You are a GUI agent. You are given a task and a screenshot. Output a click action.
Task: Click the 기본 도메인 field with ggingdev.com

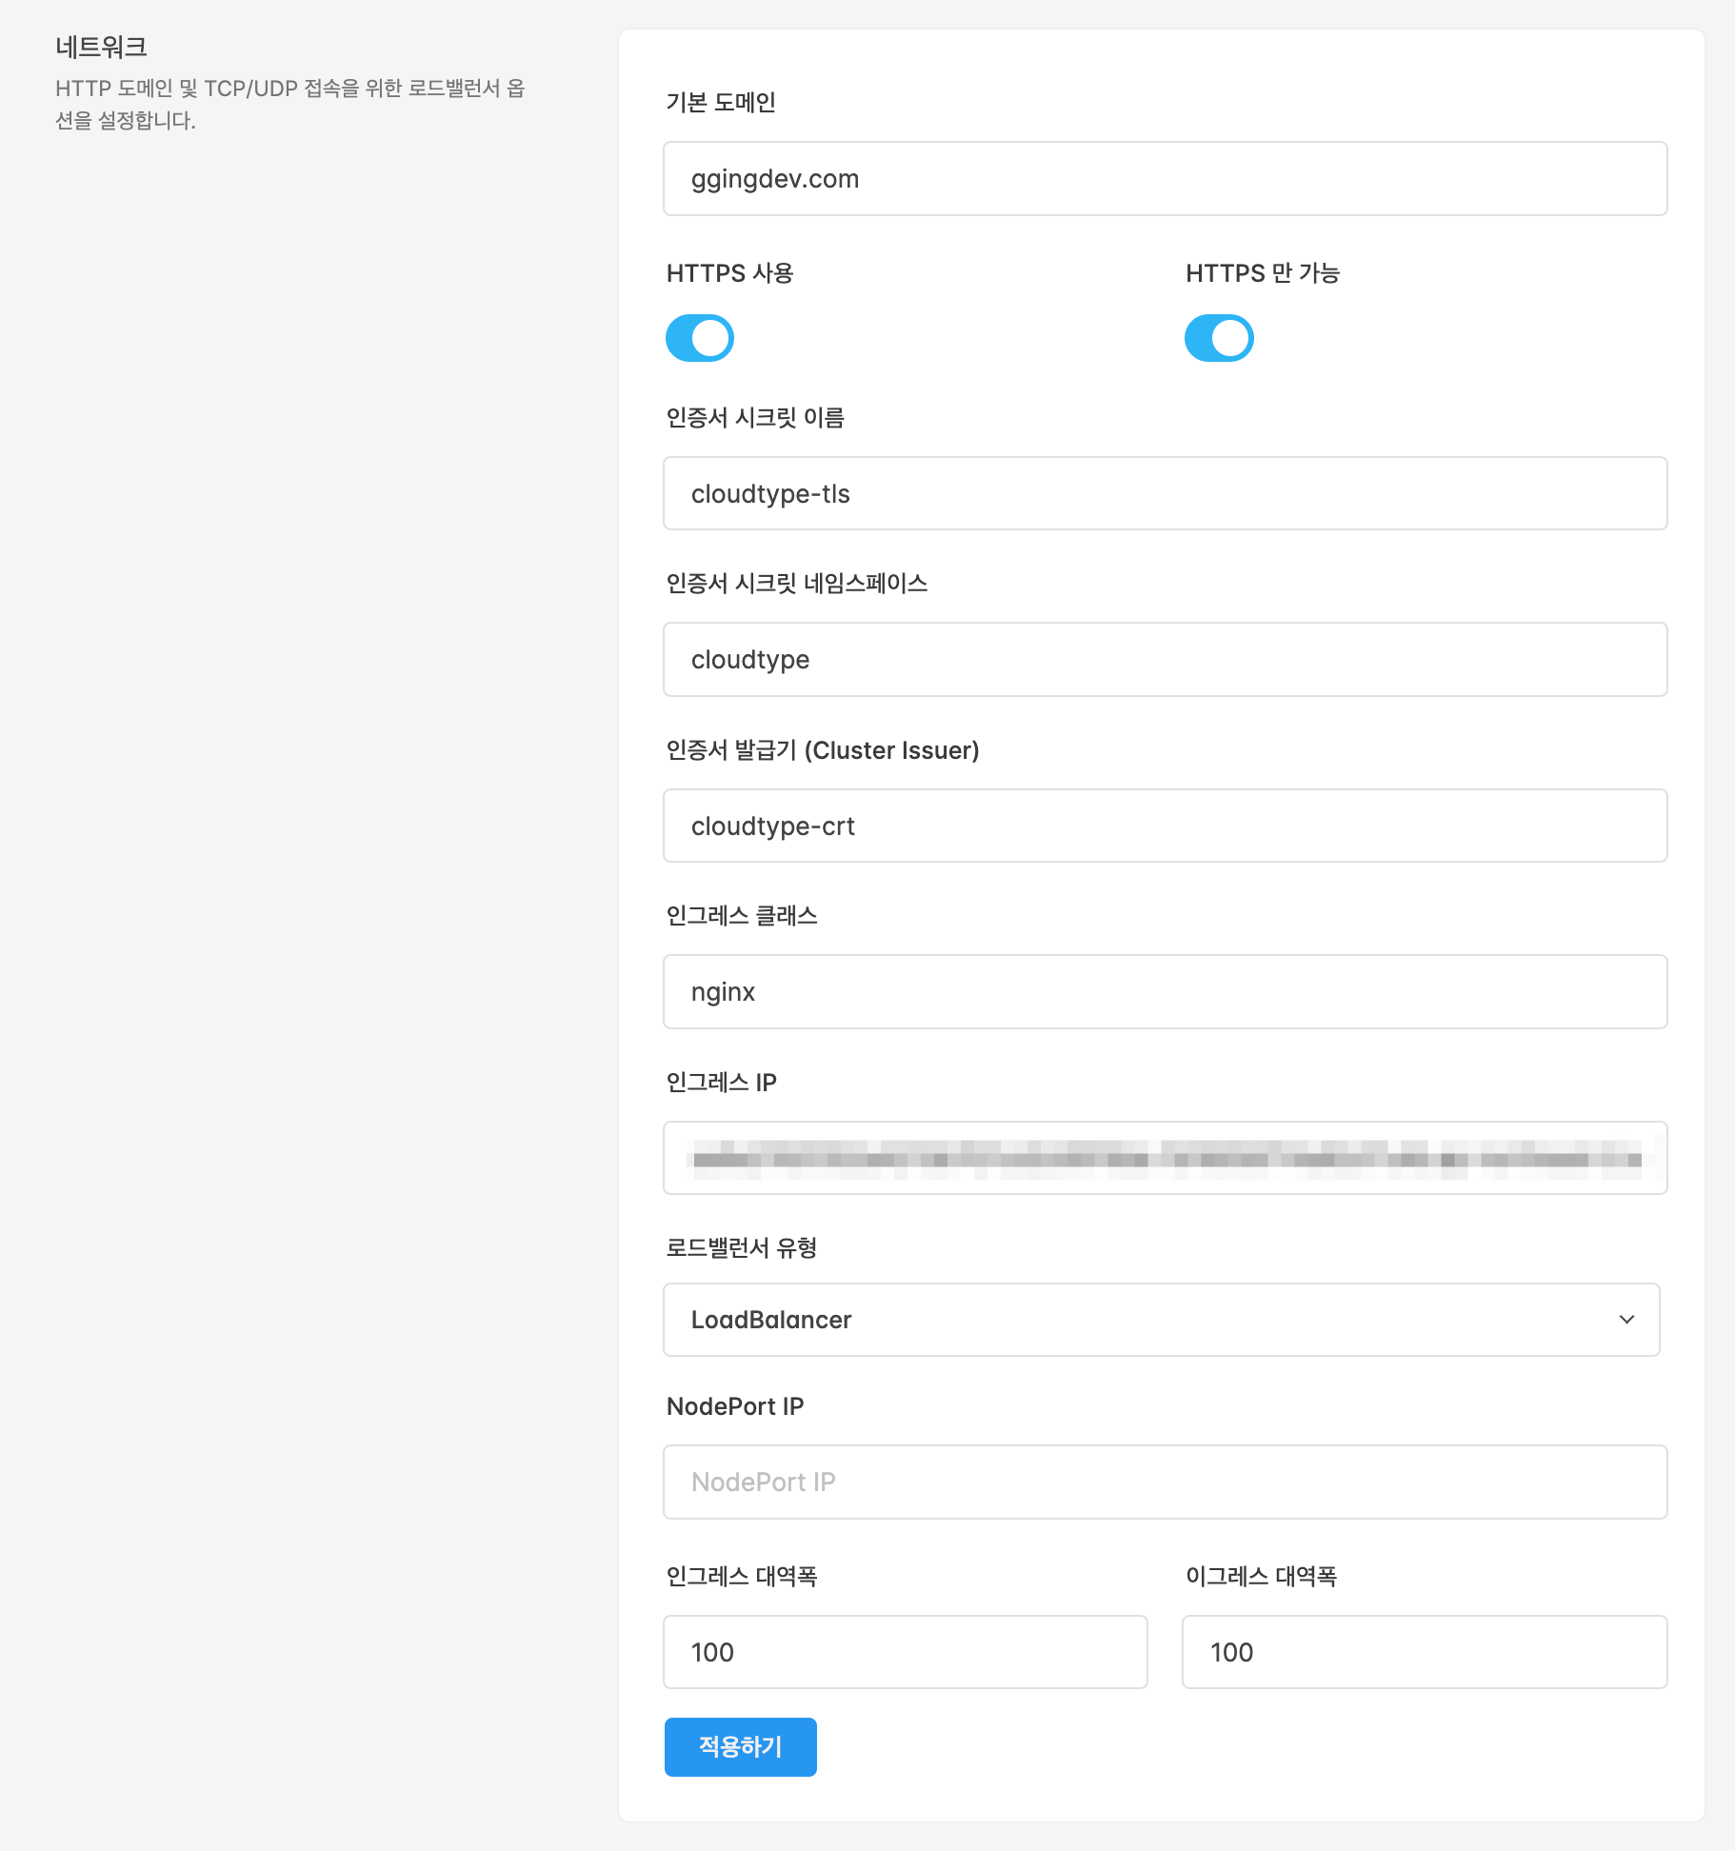tap(1164, 179)
